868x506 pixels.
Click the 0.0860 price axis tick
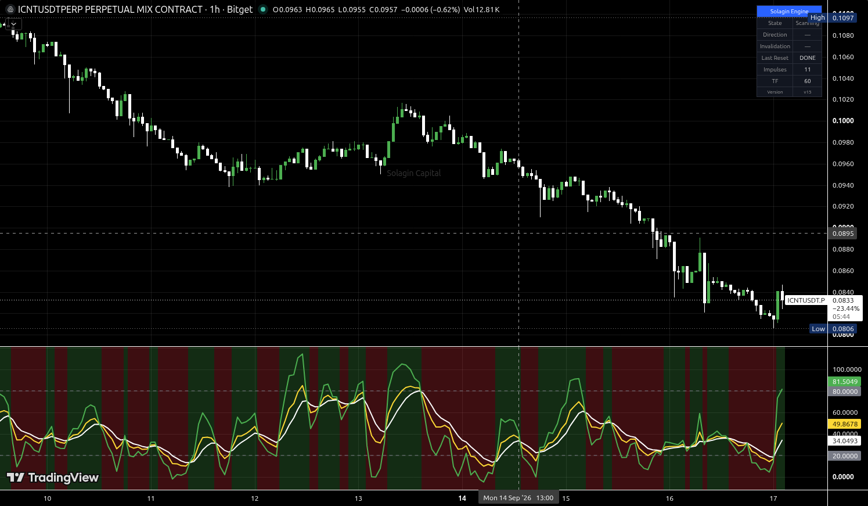(x=843, y=271)
